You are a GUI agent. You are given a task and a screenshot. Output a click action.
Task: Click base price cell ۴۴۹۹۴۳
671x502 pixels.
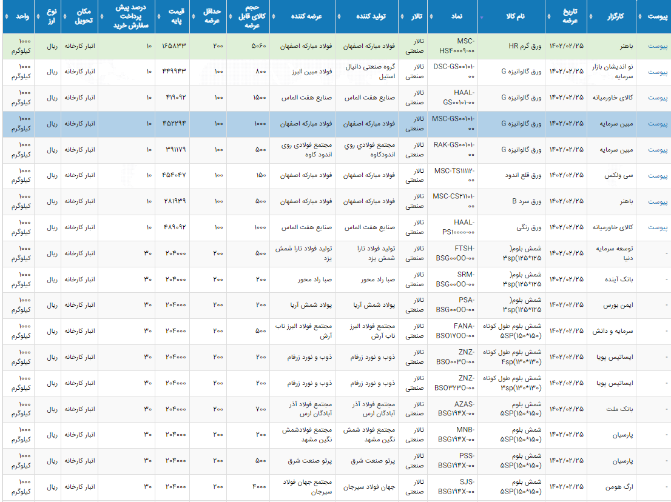point(172,72)
